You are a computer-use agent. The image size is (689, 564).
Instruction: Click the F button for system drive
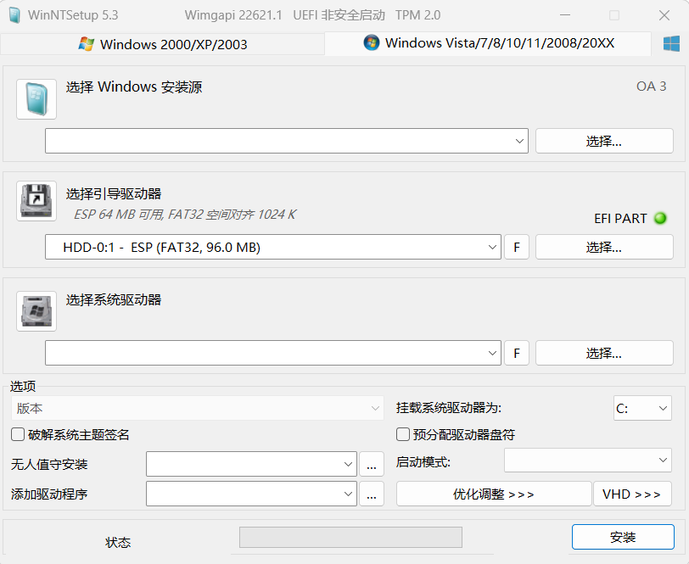[x=516, y=353]
